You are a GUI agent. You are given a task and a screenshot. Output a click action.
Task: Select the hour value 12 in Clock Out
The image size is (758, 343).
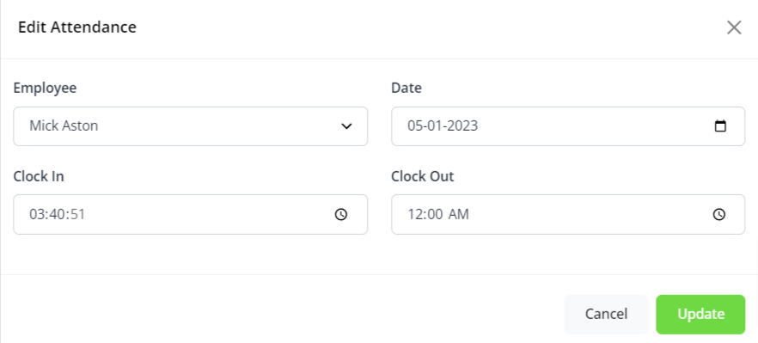click(415, 214)
